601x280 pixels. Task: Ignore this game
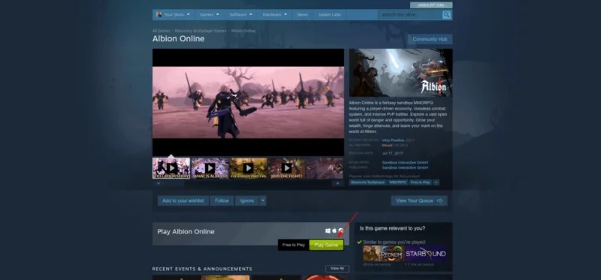click(x=247, y=200)
